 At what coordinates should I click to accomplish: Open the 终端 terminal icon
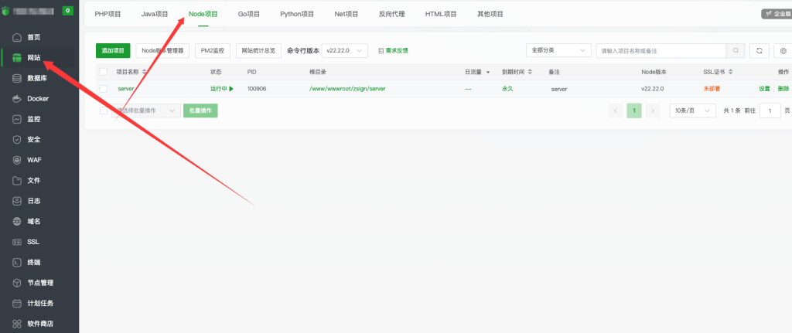pos(17,263)
